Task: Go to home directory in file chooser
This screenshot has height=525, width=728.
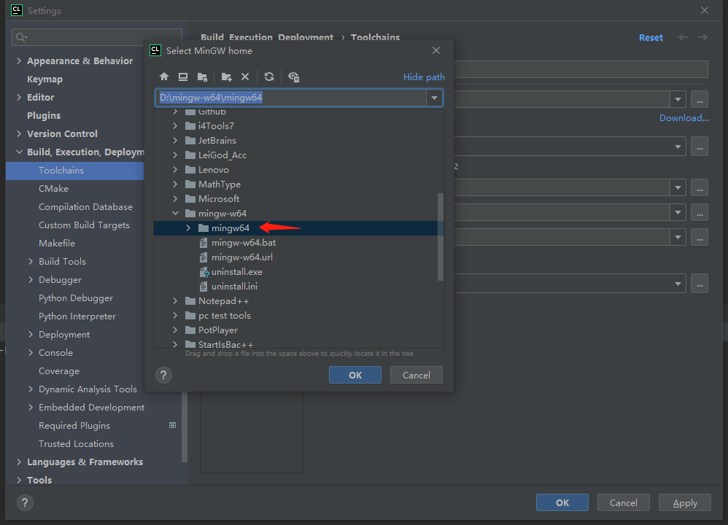Action: tap(164, 77)
